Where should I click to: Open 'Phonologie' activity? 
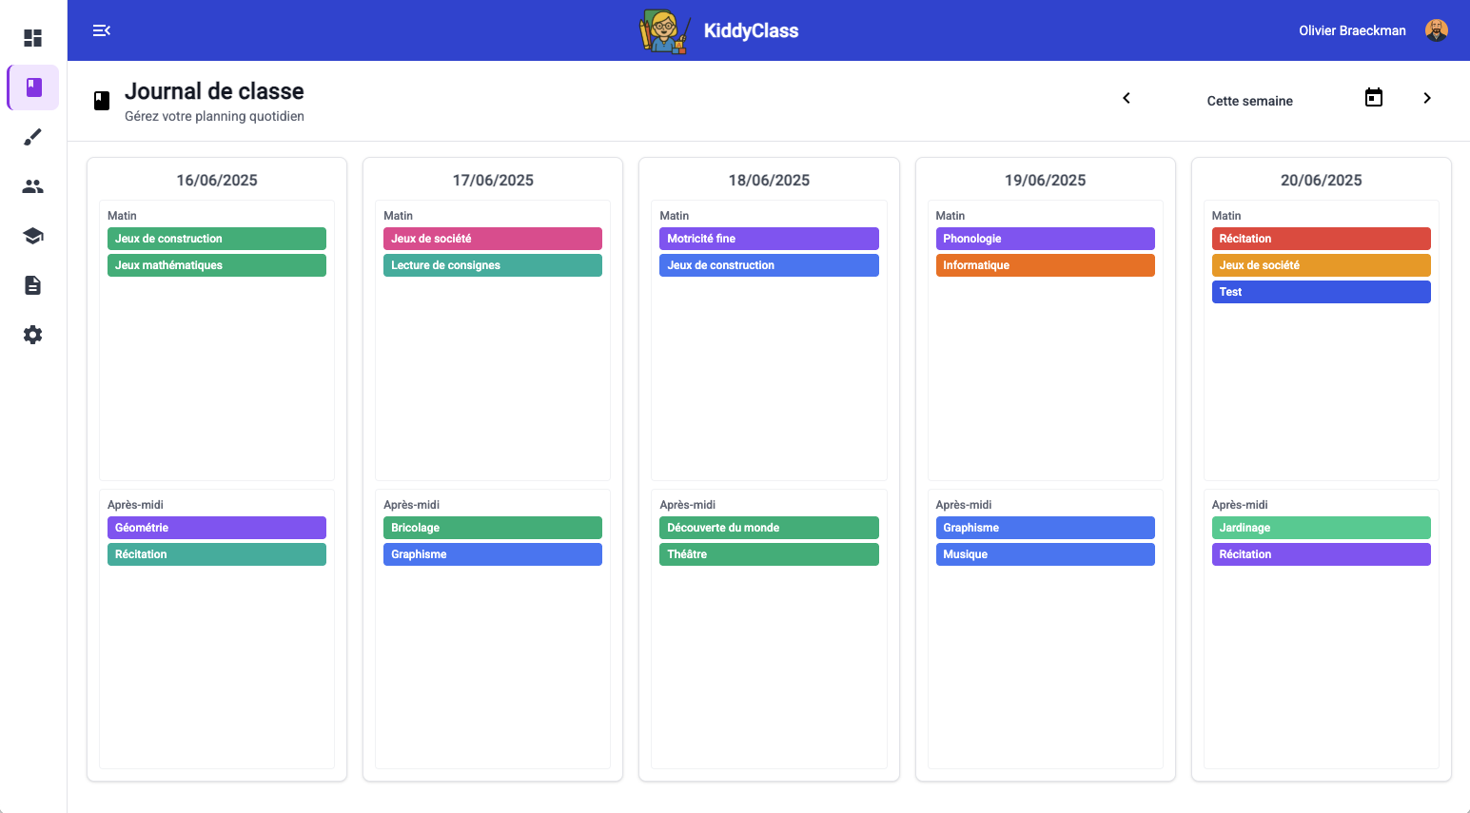tap(1045, 239)
